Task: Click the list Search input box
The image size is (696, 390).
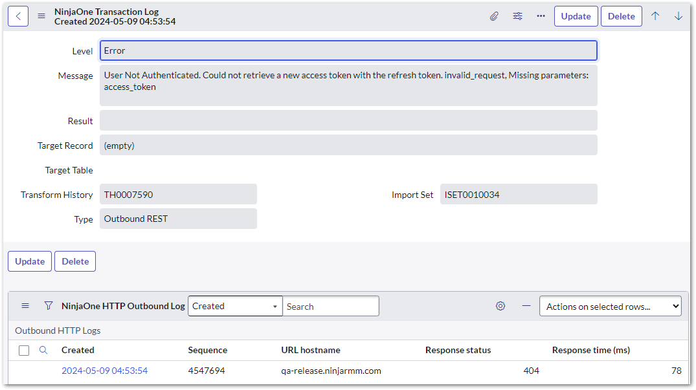Action: click(x=331, y=305)
